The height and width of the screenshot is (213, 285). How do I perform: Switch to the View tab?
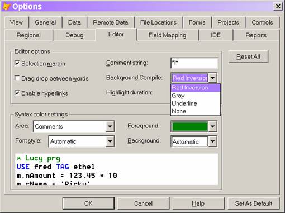point(16,22)
